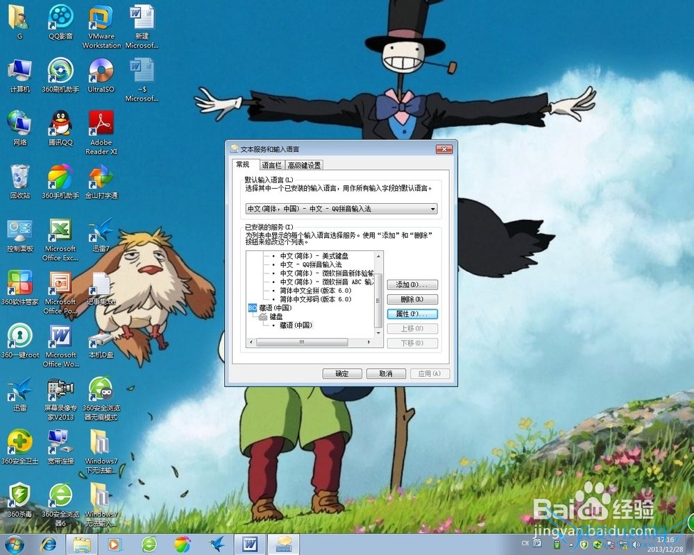Viewport: 694px width, 555px height.
Task: Launch Microsoft Office Excel desktop shortcut
Action: (60, 239)
